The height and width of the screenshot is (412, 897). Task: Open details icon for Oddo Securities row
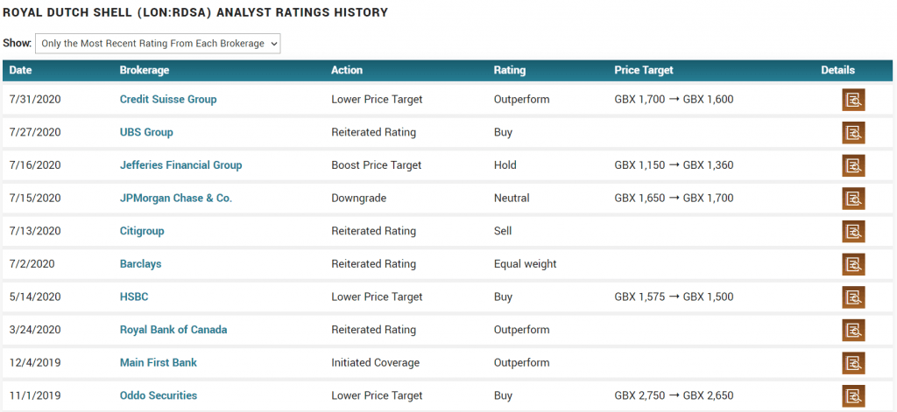[853, 396]
